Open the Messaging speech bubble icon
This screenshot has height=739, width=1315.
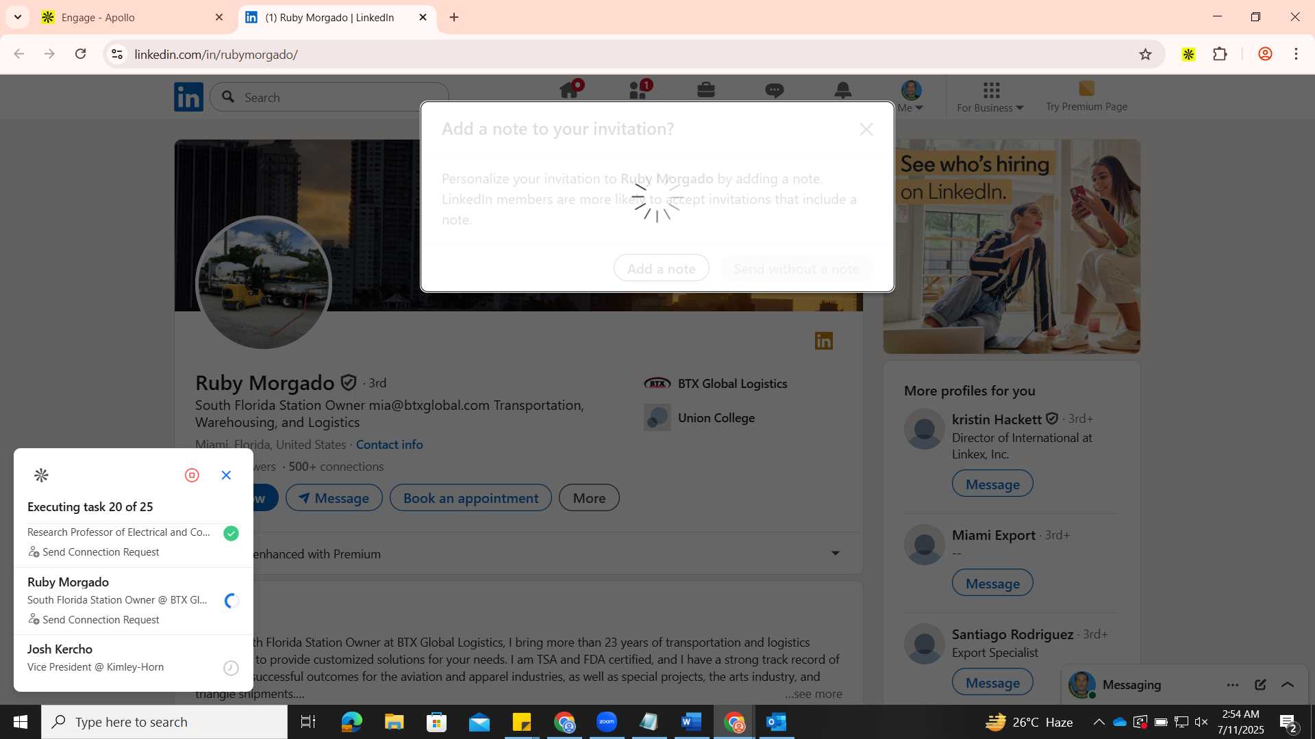(x=775, y=90)
